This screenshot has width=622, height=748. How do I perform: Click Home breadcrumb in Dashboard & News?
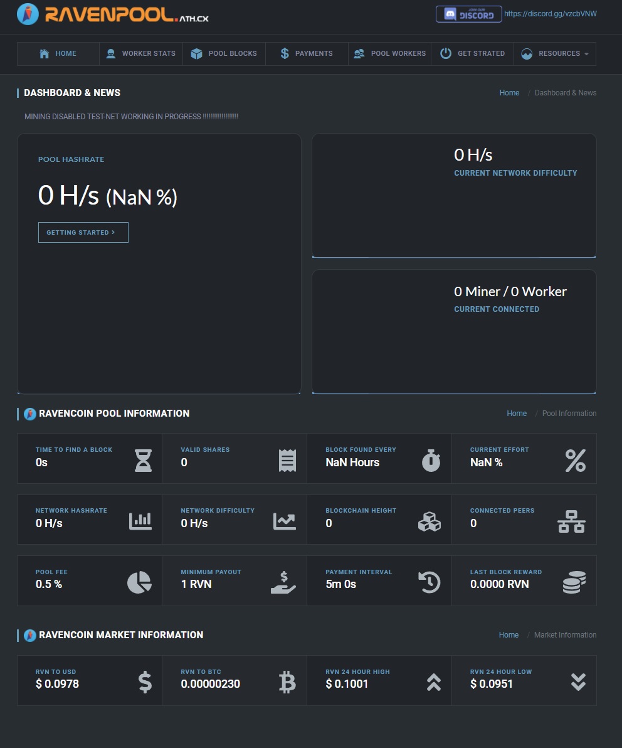coord(509,93)
